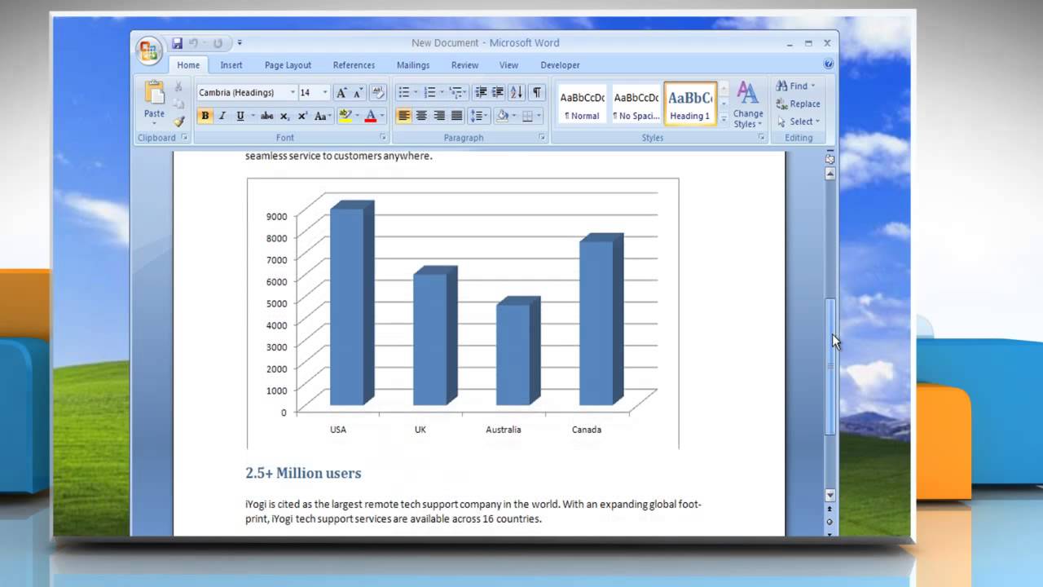This screenshot has height=587, width=1043.
Task: Open Word Help question mark
Action: [829, 64]
